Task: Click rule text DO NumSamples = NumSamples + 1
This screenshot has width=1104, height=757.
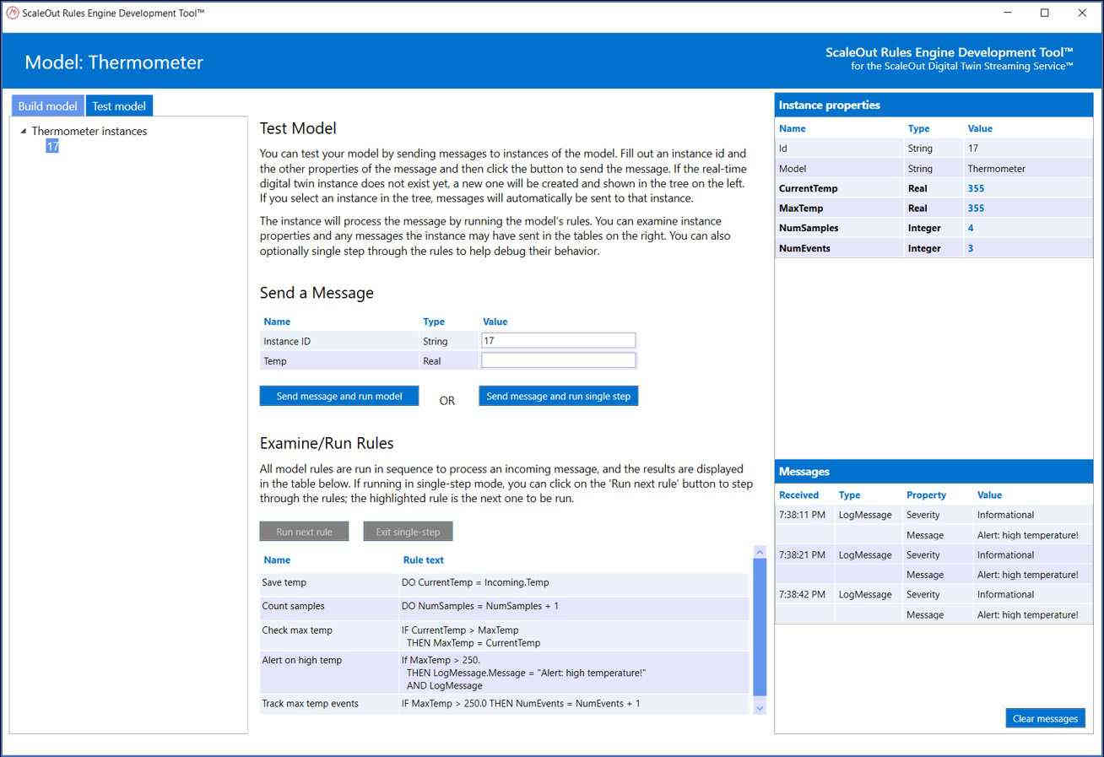Action: click(479, 606)
